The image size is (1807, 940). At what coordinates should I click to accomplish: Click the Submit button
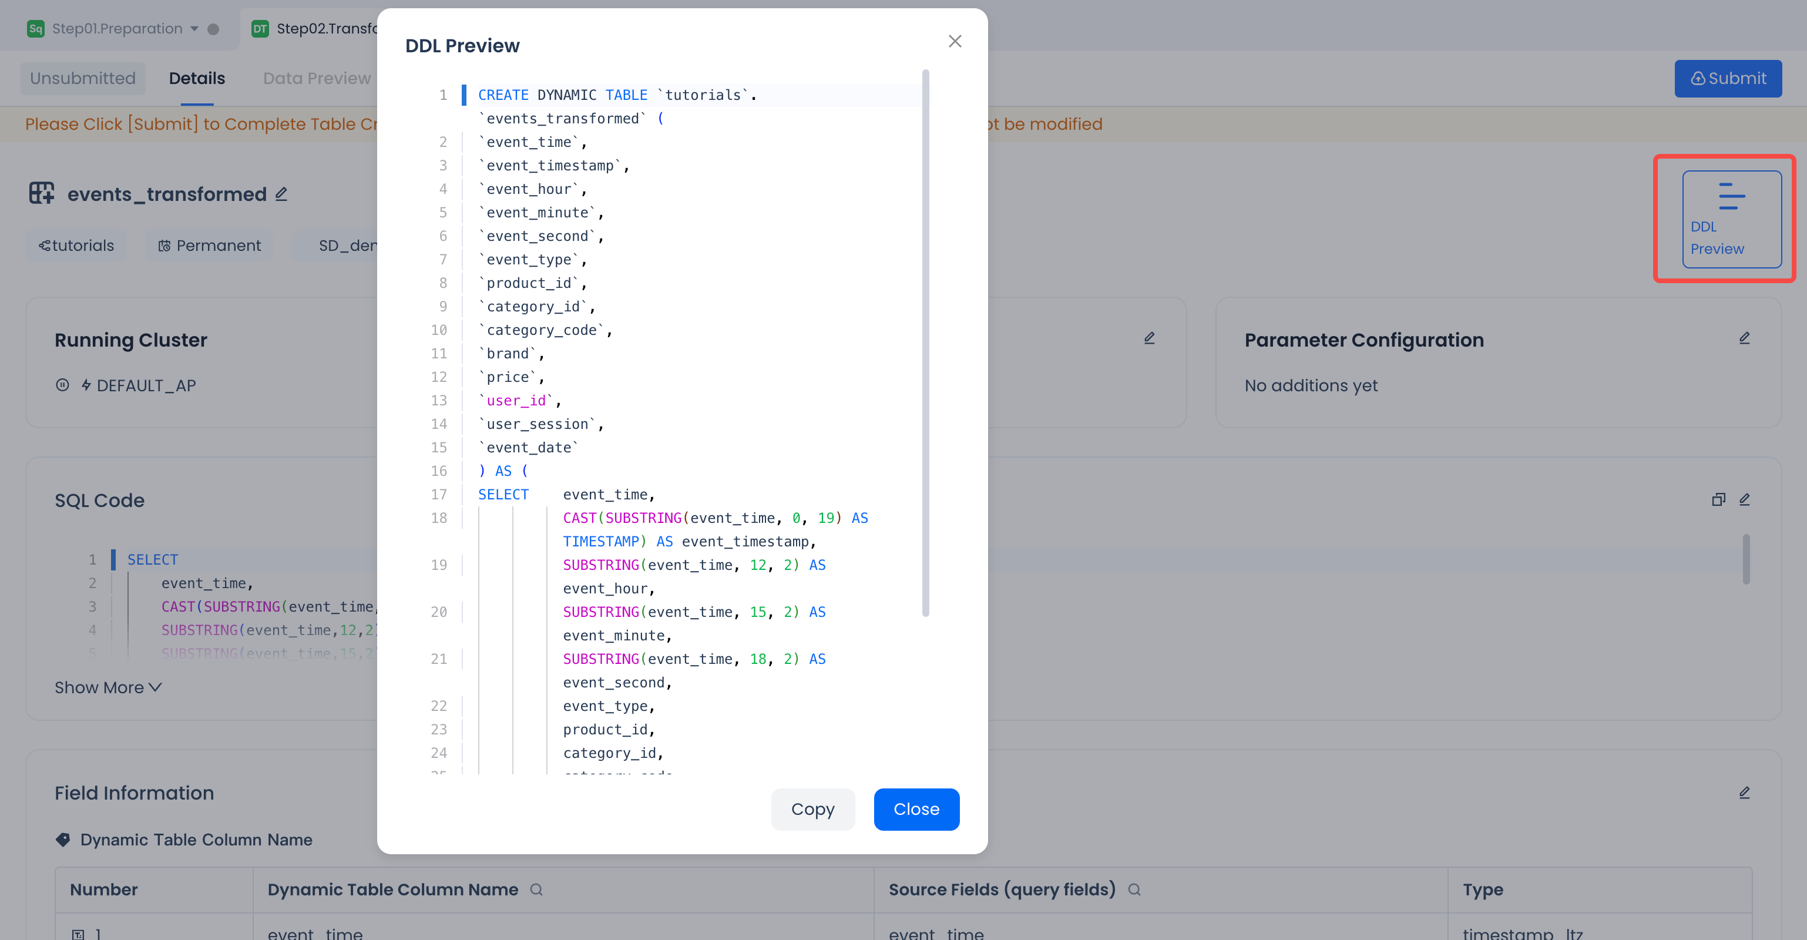[1728, 79]
